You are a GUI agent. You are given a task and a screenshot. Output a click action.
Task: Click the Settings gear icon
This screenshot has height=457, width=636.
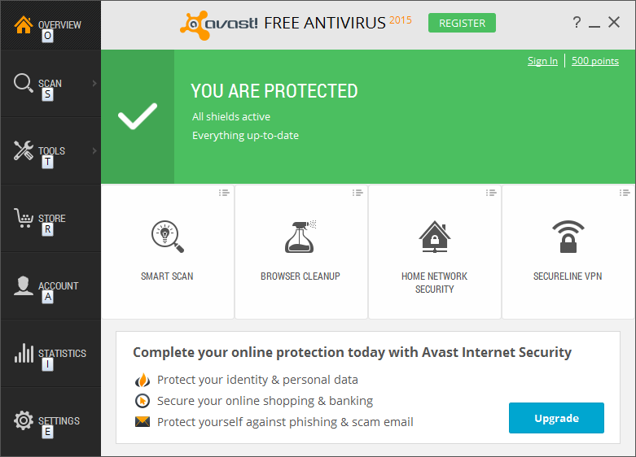pyautogui.click(x=24, y=420)
